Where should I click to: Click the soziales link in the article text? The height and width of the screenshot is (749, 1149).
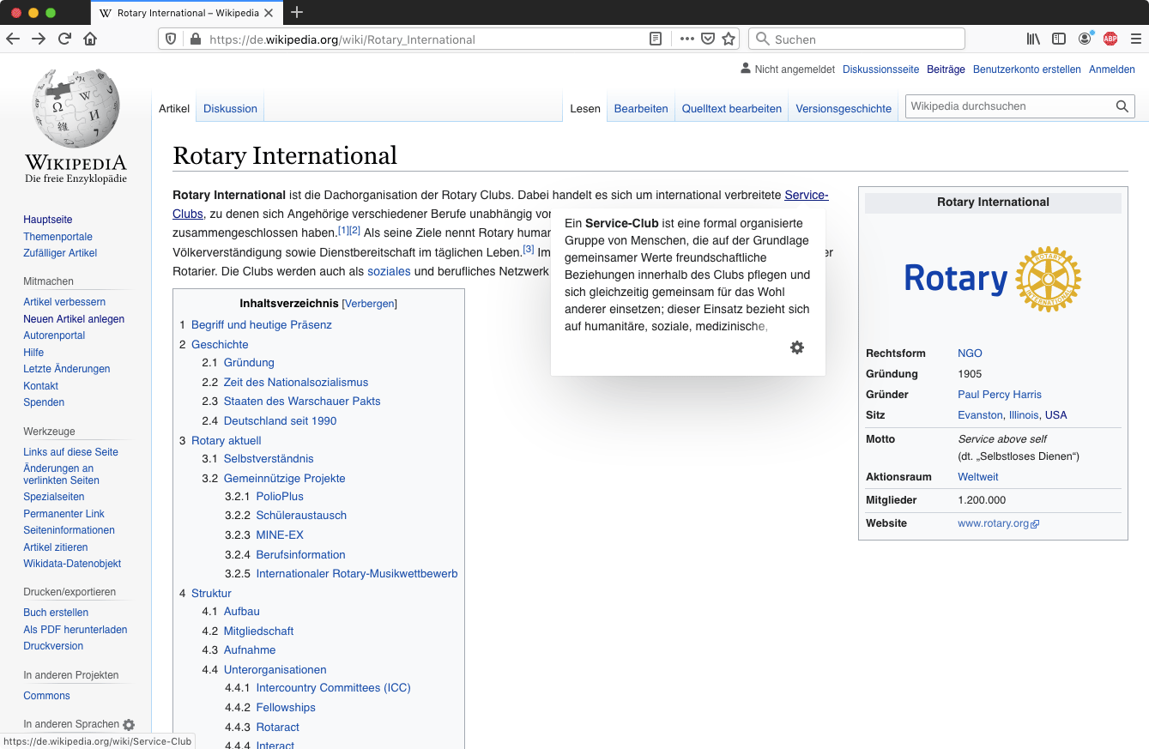pyautogui.click(x=389, y=271)
